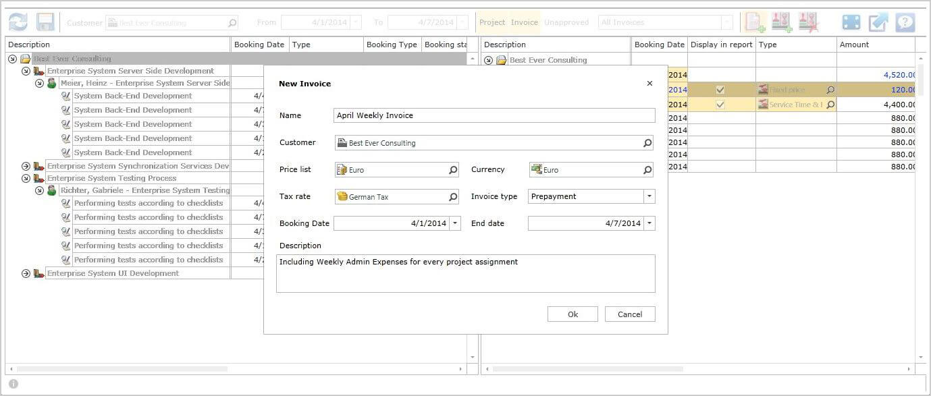Viewport: 931px width, 396px height.
Task: Click the project icon for Enterprise System UI Development
Action: (x=38, y=273)
